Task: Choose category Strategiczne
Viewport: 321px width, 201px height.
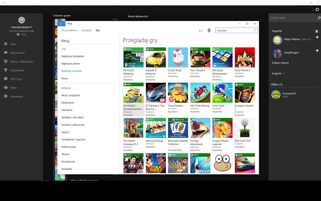Action: (68, 162)
